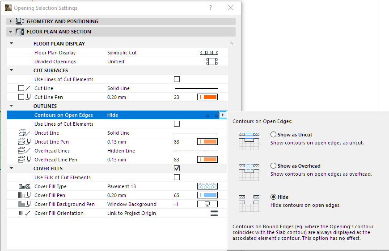Viewport: 389px width, 251px height.
Task: Click the help question mark button
Action: click(x=211, y=8)
